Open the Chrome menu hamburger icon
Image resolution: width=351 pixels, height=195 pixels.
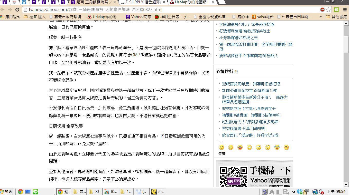coord(345,10)
